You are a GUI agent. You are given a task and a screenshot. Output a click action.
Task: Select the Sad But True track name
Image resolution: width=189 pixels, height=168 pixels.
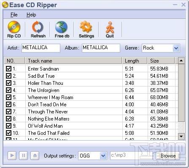pos(41,76)
